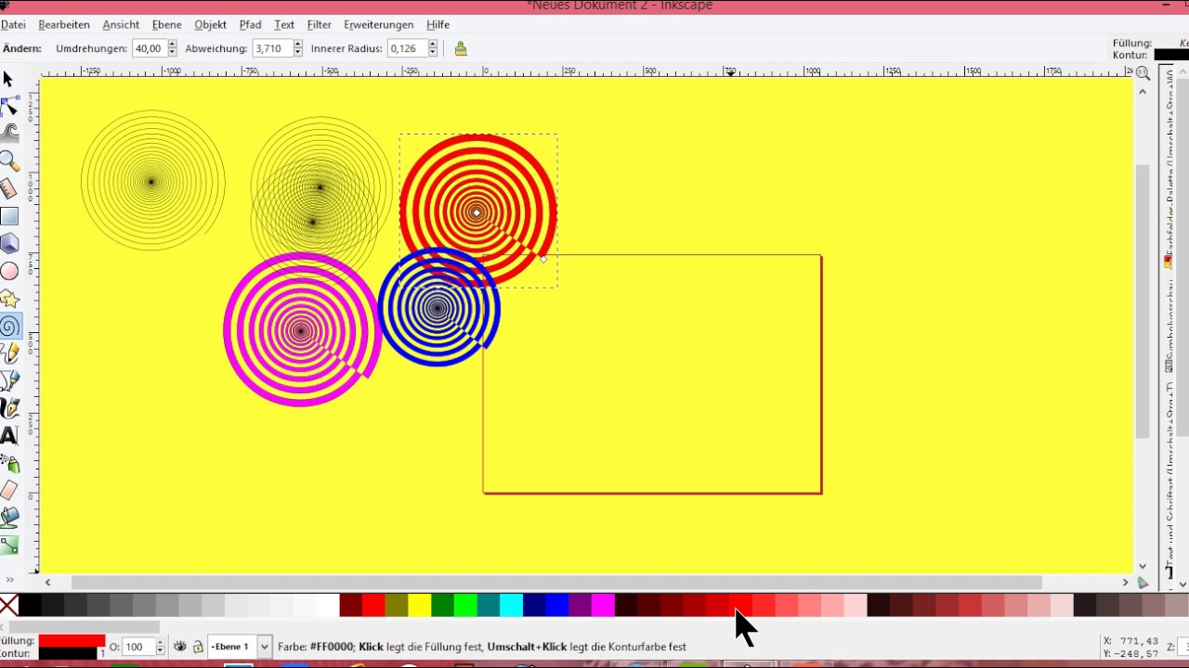Screen dimensions: 1189x668
Task: Select the Text tool
Action: [8, 435]
